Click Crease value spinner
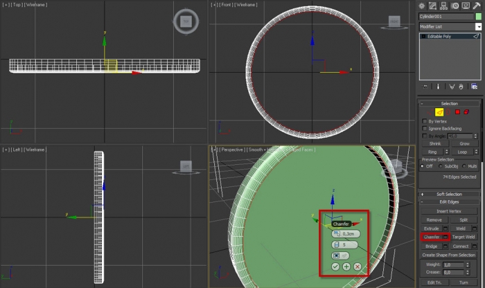Image resolution: width=485 pixels, height=288 pixels. [x=468, y=272]
